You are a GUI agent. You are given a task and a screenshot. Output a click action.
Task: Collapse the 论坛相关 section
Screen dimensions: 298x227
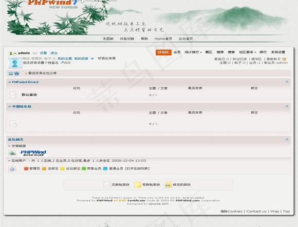(x=287, y=139)
